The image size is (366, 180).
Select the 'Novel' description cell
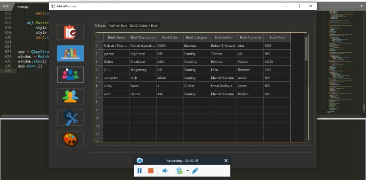click(x=143, y=86)
